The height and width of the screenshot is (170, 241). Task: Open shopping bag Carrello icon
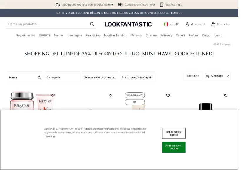pyautogui.click(x=213, y=24)
